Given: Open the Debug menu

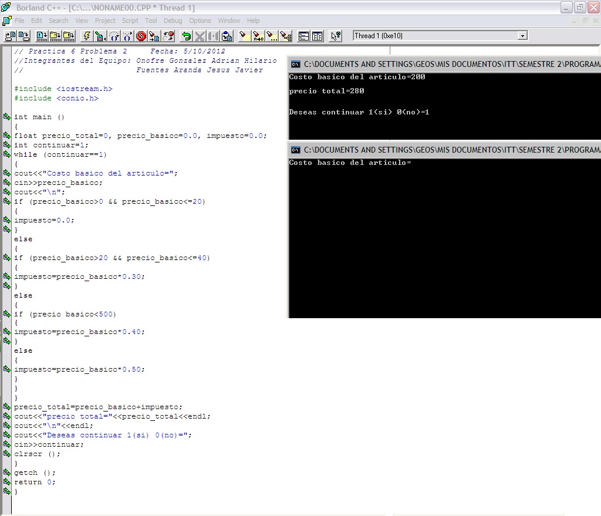Looking at the screenshot, I should pyautogui.click(x=173, y=21).
